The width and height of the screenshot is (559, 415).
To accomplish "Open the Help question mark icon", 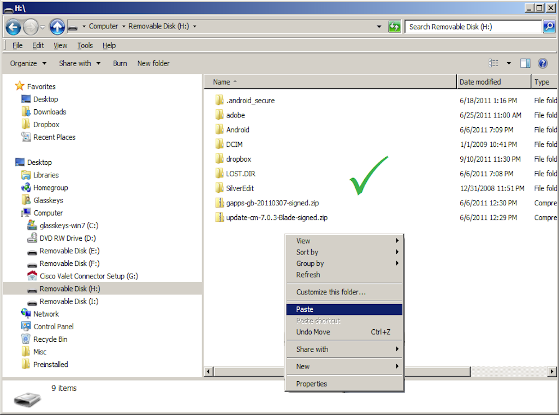I will (543, 63).
